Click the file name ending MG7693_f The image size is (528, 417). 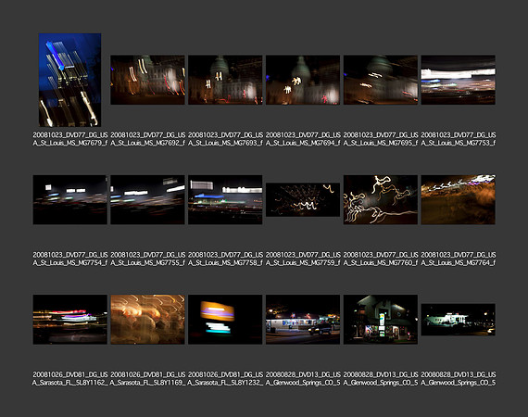[225, 139]
